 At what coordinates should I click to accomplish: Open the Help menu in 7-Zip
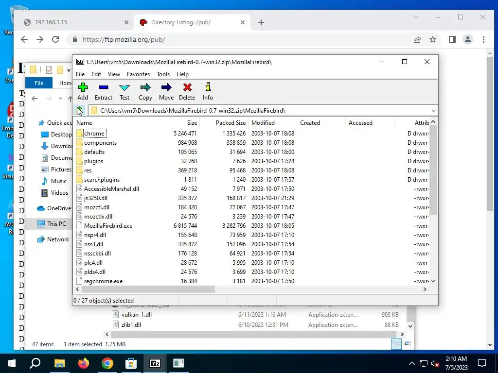(x=182, y=74)
